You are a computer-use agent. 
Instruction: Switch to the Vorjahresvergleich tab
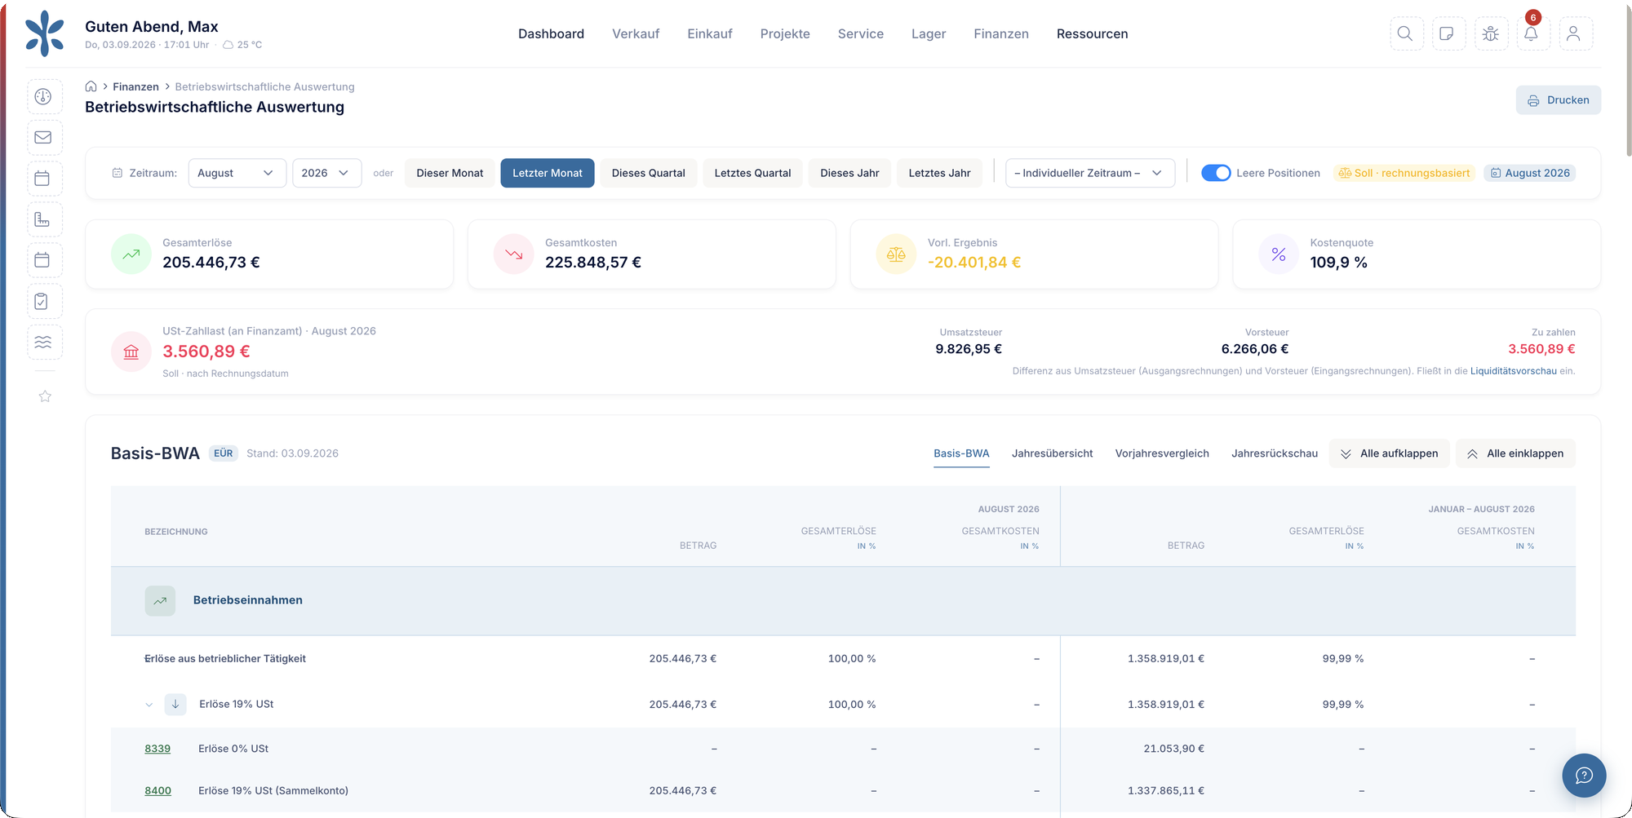coord(1162,453)
